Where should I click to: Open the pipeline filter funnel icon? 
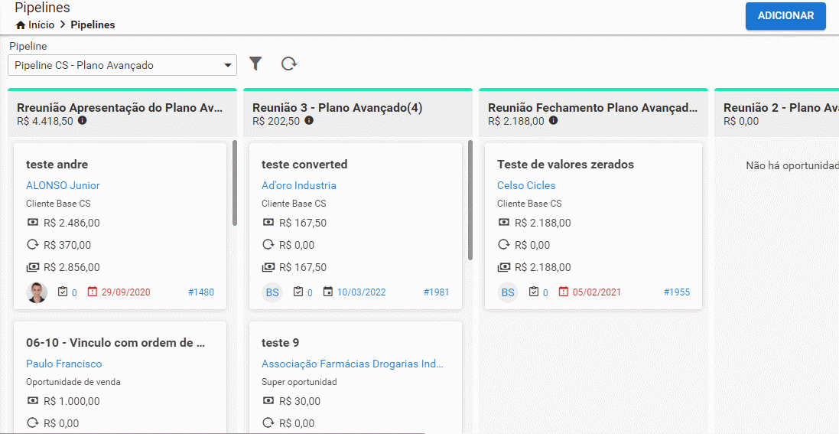point(255,64)
